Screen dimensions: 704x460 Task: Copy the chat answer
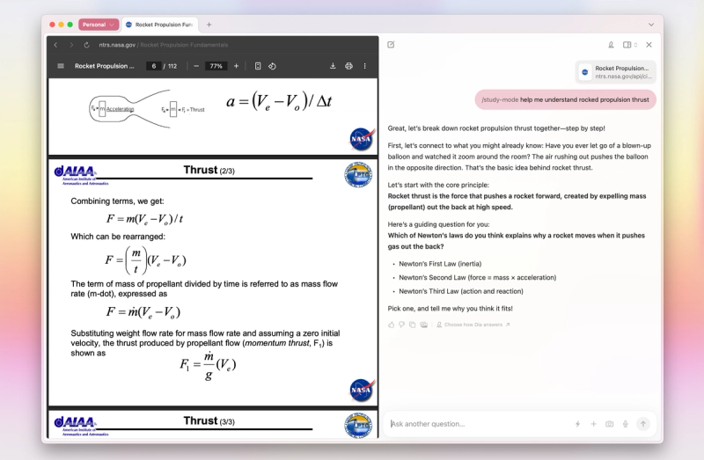[x=412, y=325]
